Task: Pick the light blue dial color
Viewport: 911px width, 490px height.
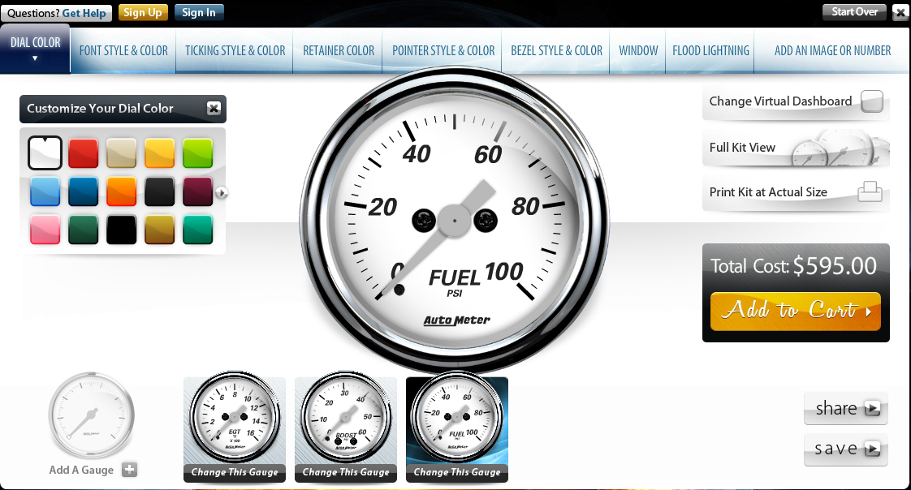Action: 45,191
